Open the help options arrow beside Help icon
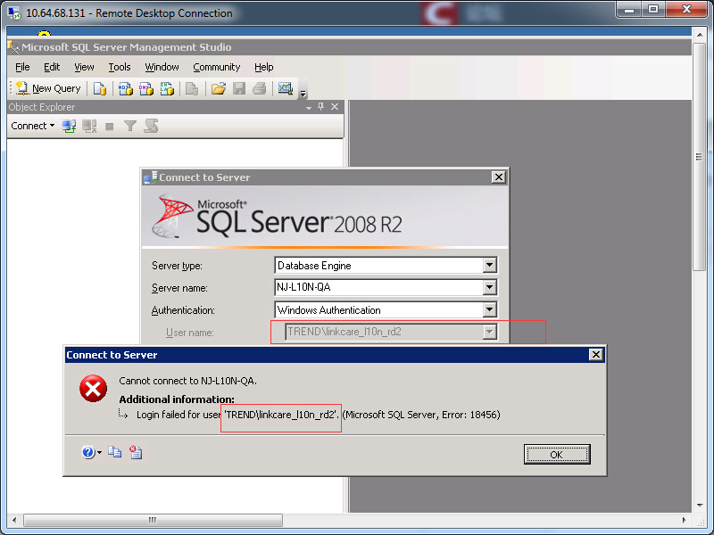The image size is (714, 535). 100,453
